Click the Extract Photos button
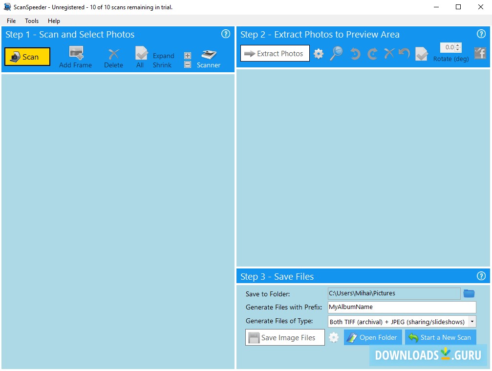This screenshot has width=492, height=371. tap(275, 53)
